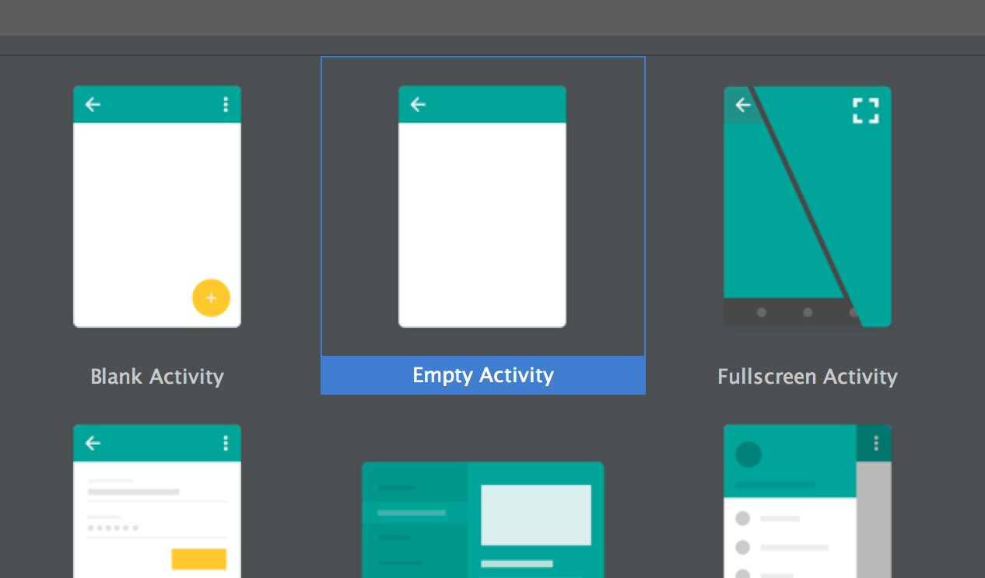Image resolution: width=985 pixels, height=578 pixels.
Task: Click the overflow menu in bottom-right preview
Action: coord(875,443)
